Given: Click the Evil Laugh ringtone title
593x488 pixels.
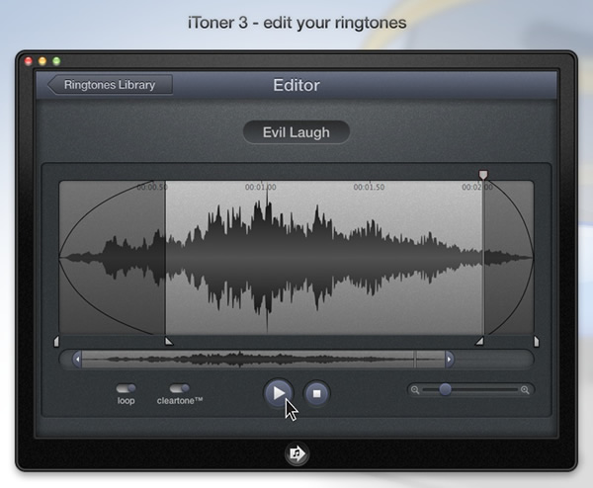Looking at the screenshot, I should point(296,132).
